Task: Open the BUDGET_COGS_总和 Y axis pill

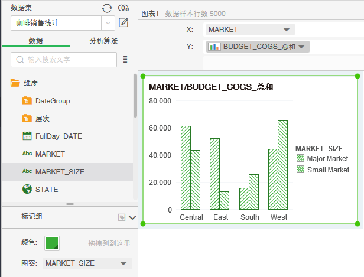Action: click(258, 47)
